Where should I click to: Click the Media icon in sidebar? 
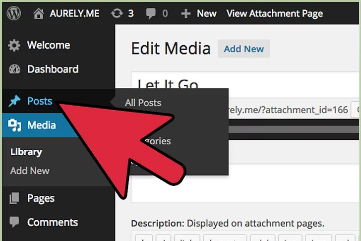[15, 125]
